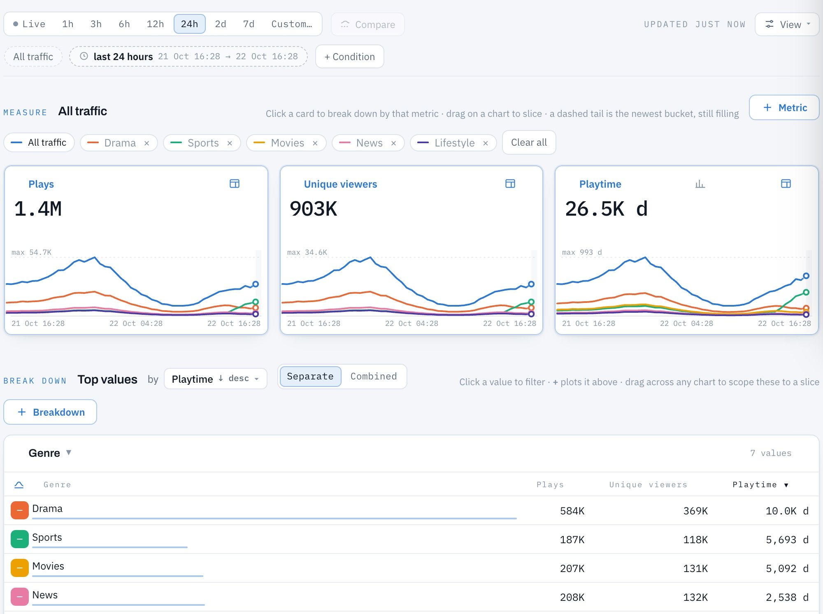Click Clear all series
The width and height of the screenshot is (823, 614).
pyautogui.click(x=529, y=142)
